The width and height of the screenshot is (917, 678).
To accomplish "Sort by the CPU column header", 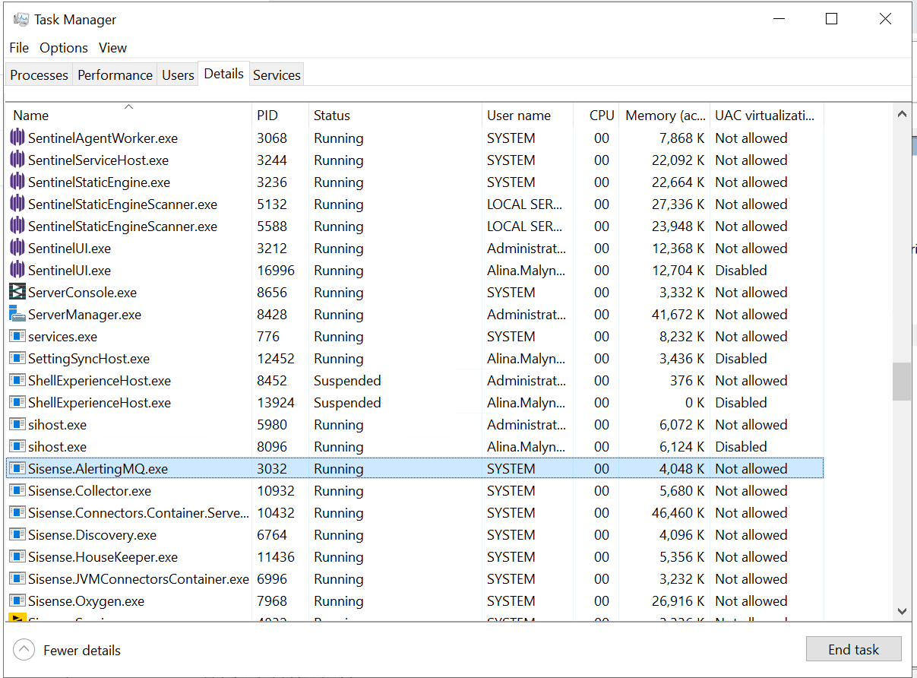I will [596, 116].
